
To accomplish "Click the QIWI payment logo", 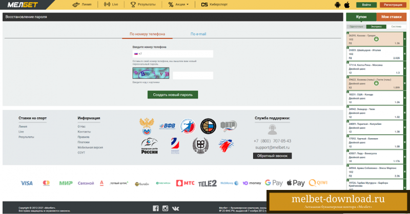I will click(x=318, y=183).
